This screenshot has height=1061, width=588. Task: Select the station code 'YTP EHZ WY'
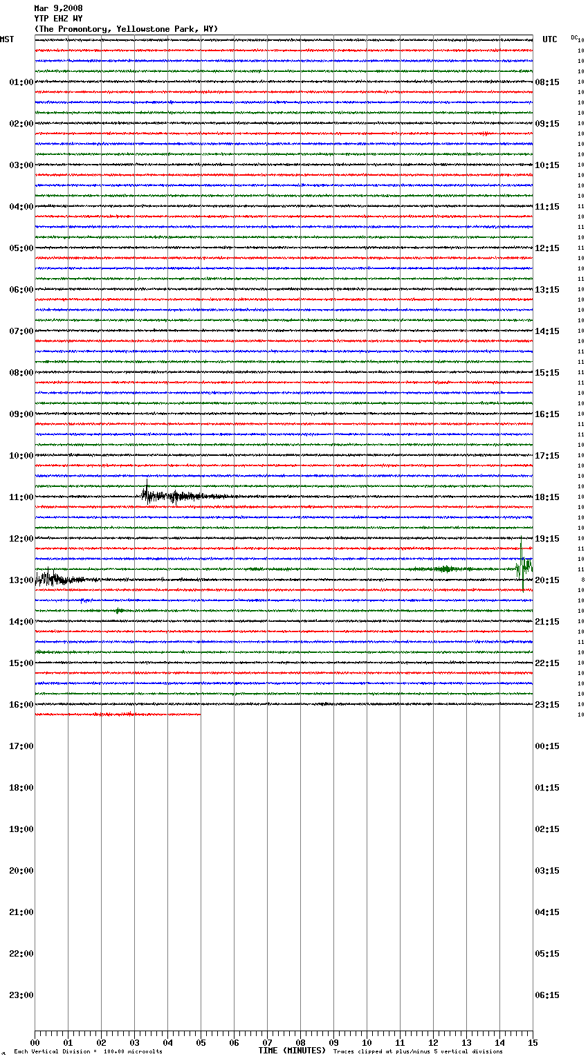pyautogui.click(x=58, y=19)
